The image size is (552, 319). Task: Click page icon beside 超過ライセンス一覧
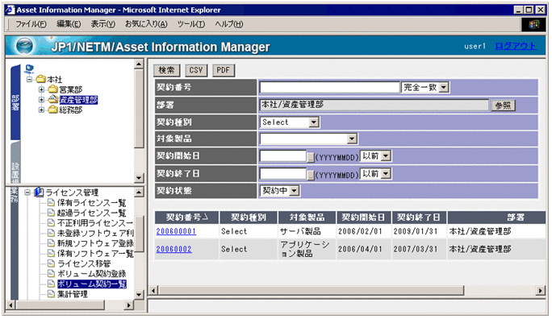click(x=51, y=213)
